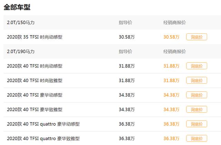Open model 2020款 40 TFSI 时尚动感型

click(35, 66)
